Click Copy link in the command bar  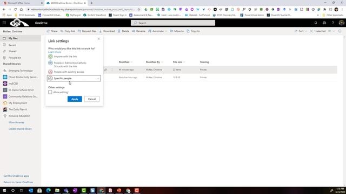68,31
